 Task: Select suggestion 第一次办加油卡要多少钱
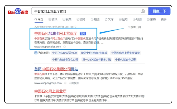[x=97, y=60]
